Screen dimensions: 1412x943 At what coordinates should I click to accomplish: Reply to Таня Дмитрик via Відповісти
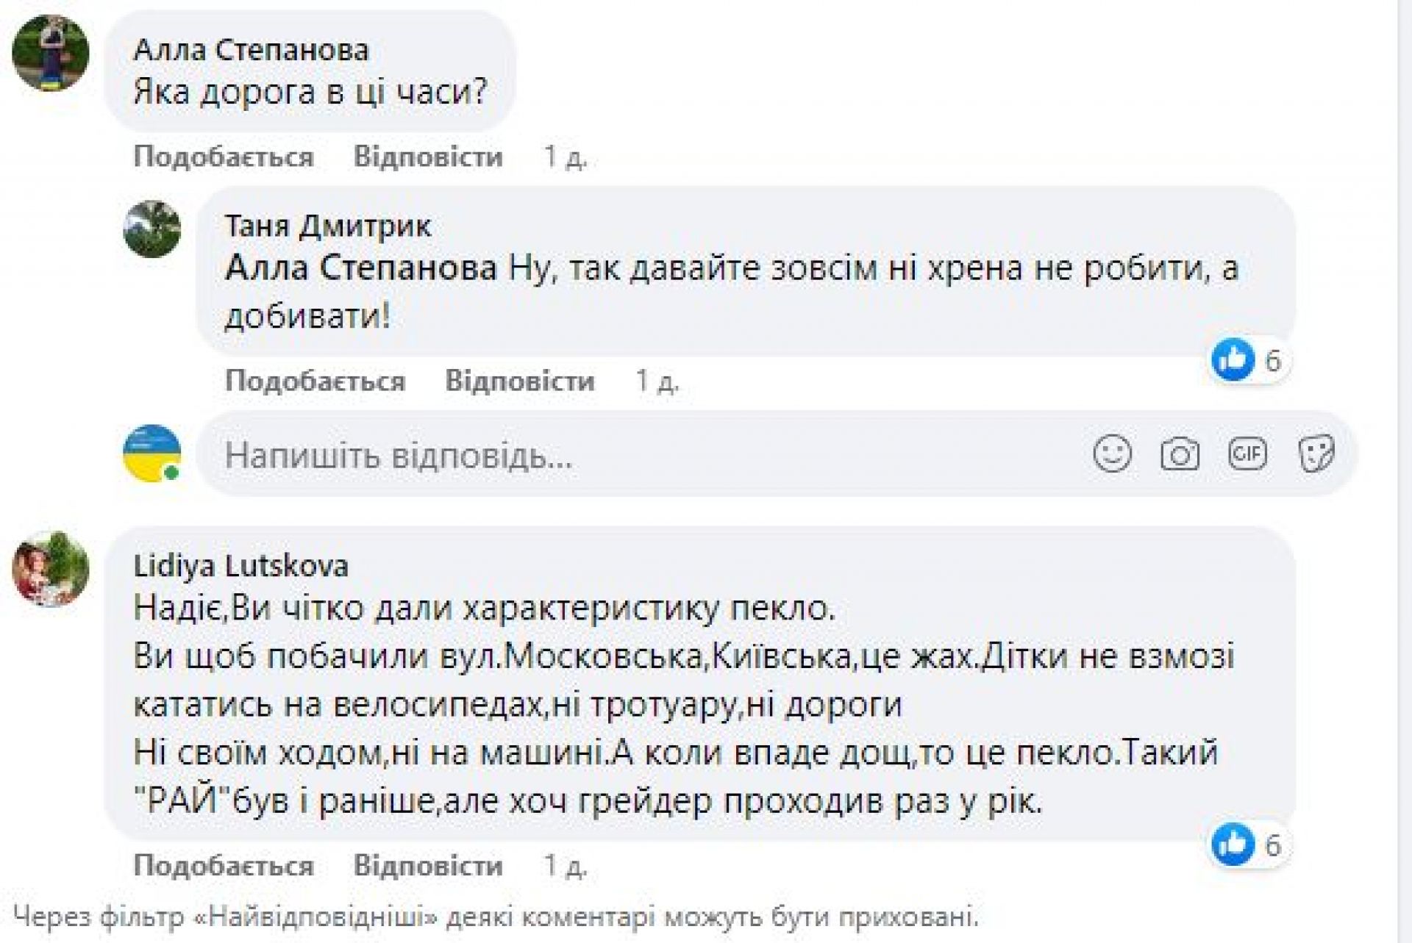click(x=520, y=381)
